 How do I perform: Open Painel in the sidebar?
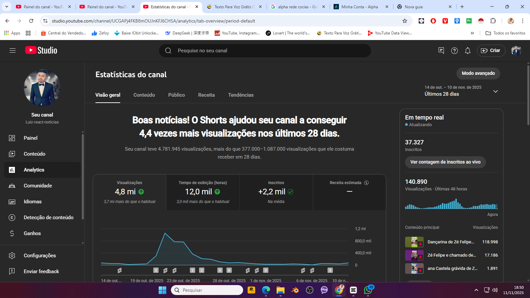[x=42, y=138]
